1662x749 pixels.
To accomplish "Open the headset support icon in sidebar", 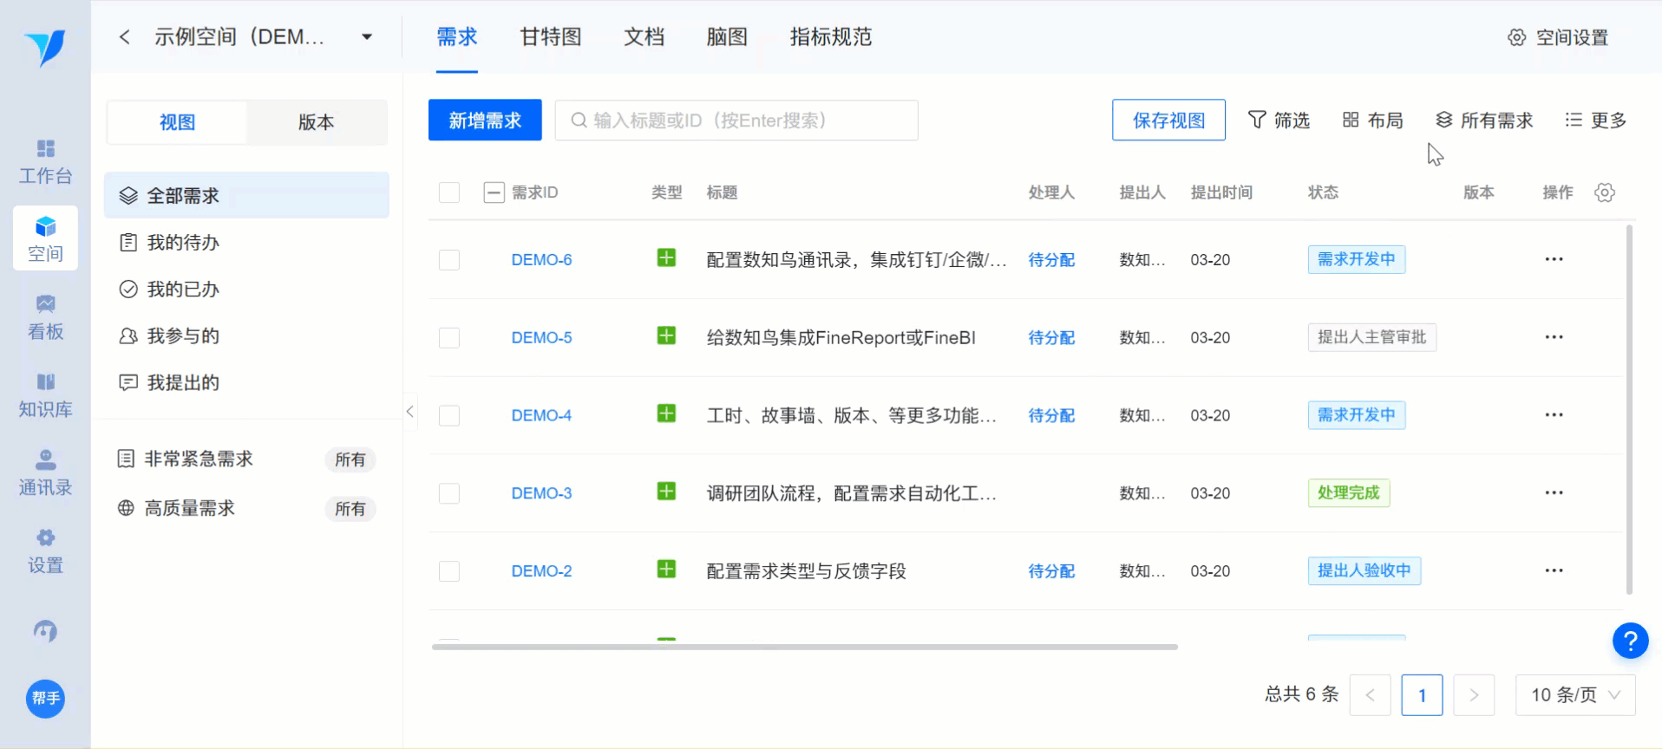I will pyautogui.click(x=45, y=631).
